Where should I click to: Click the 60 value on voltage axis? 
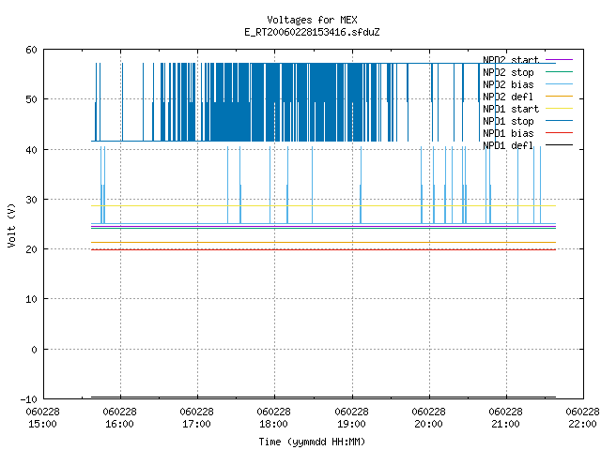coord(31,50)
